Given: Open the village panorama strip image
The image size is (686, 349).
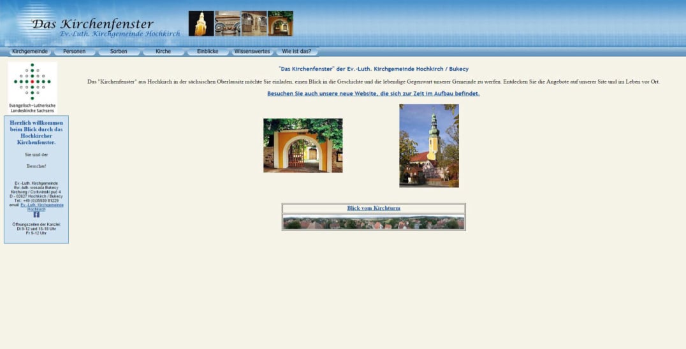Looking at the screenshot, I should pyautogui.click(x=374, y=222).
